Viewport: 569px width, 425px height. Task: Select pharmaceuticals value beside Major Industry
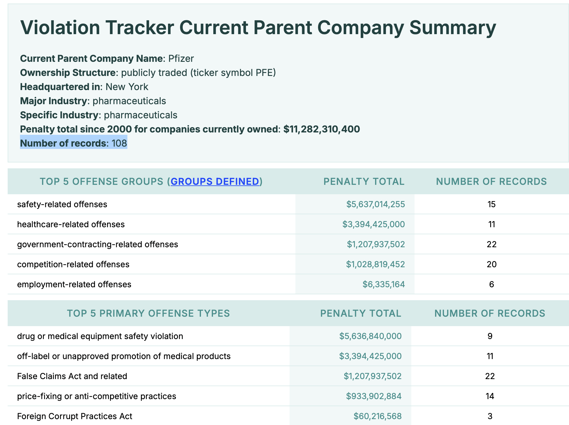tap(129, 101)
